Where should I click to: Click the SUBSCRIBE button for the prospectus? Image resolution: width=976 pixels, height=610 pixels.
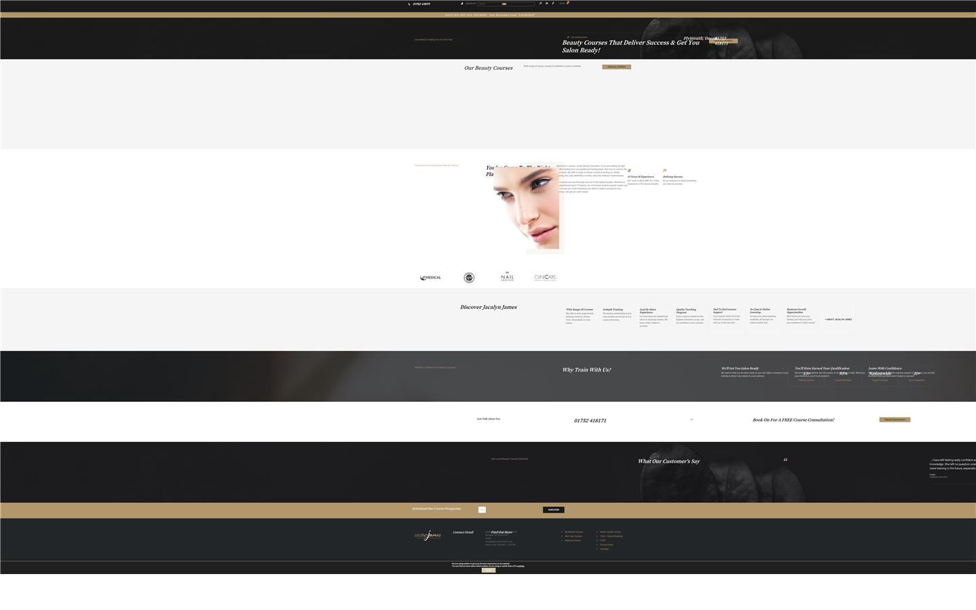(554, 510)
